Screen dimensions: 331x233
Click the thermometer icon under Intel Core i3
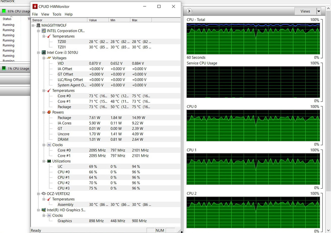point(49,90)
